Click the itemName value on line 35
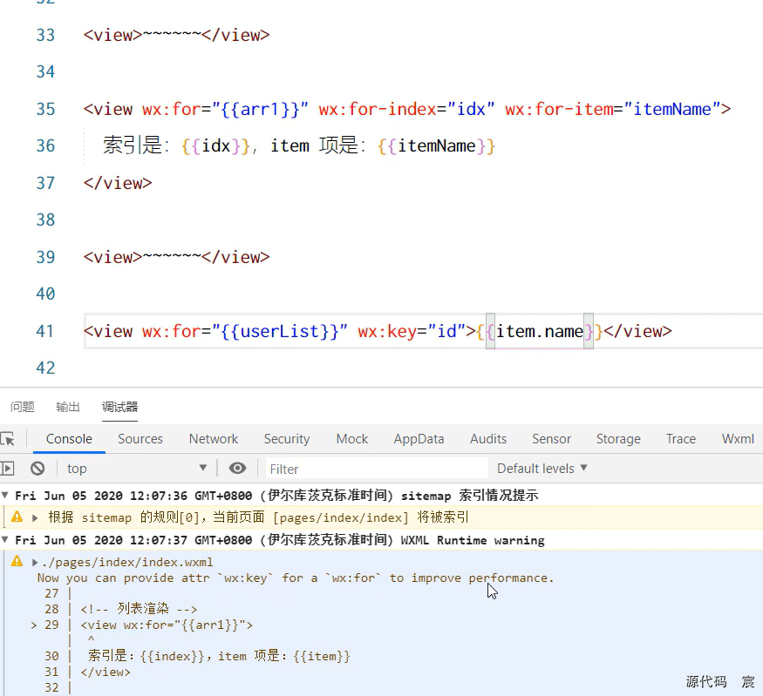The image size is (763, 696). (671, 109)
